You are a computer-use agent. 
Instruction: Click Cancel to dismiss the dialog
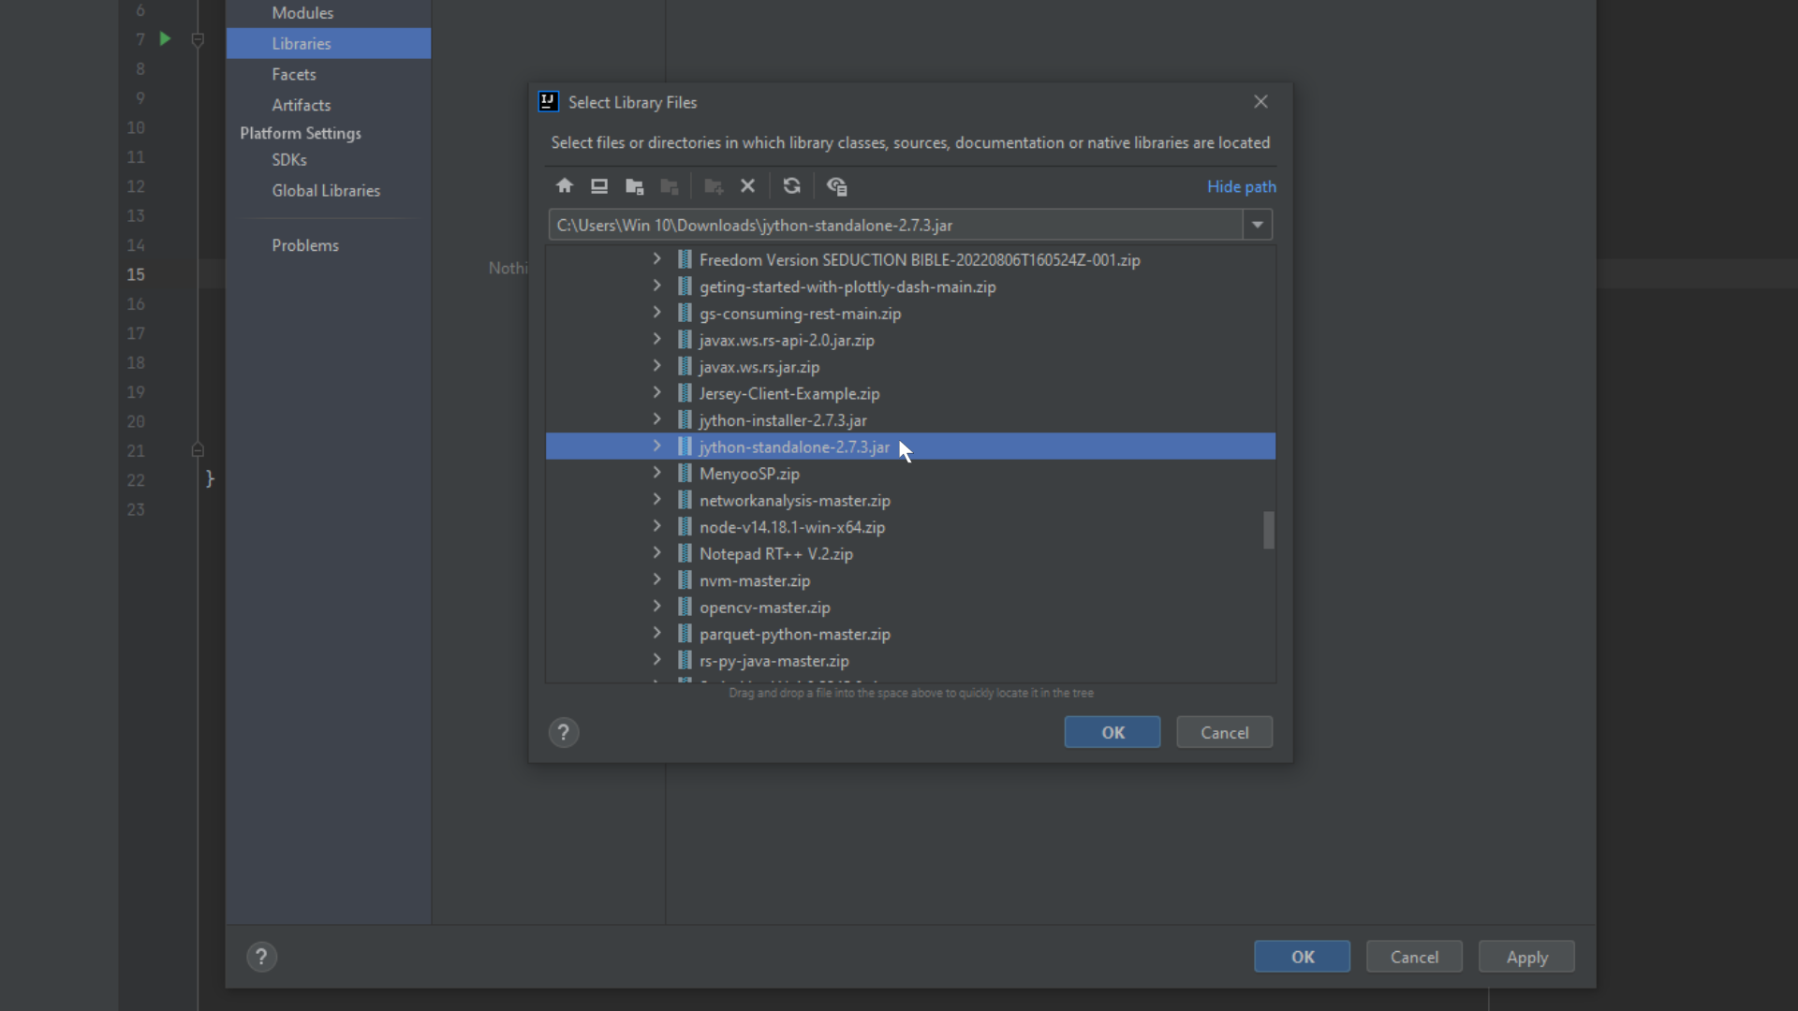1224,732
